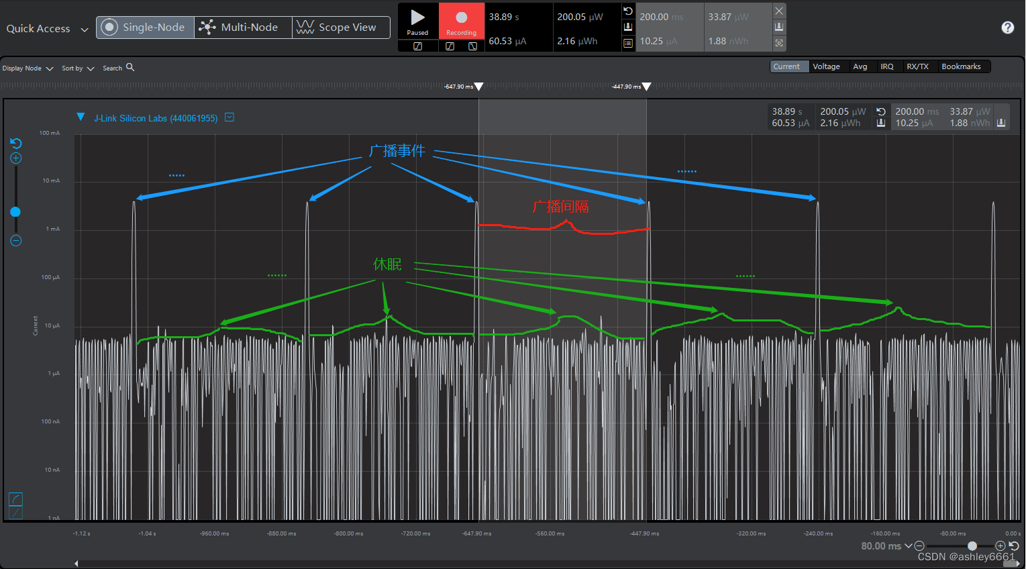Open the node options box next to J-Link label
The image size is (1026, 569).
tap(229, 117)
